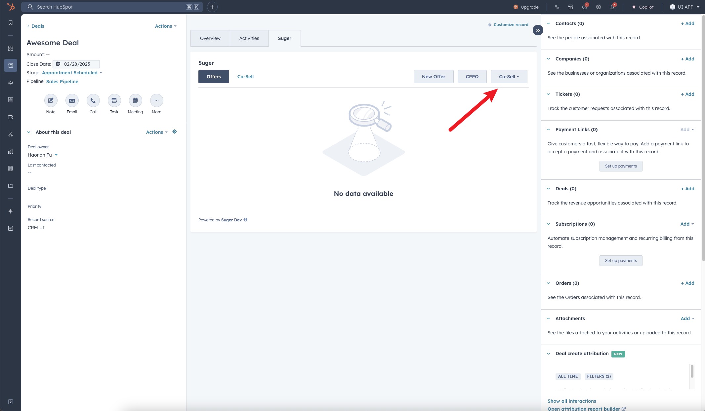Viewport: 705px width, 411px height.
Task: Open the Deal owner Haonan Fu dropdown
Action: 43,155
